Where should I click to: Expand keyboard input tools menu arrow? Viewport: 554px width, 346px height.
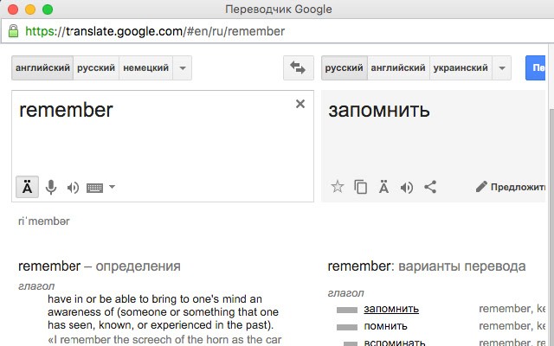pos(112,187)
